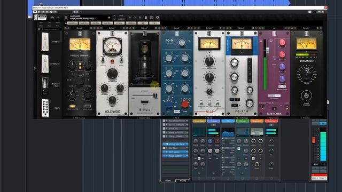Toggle Virtual Channel bottom-right button
This screenshot has height=192, width=342.
coord(88,106)
